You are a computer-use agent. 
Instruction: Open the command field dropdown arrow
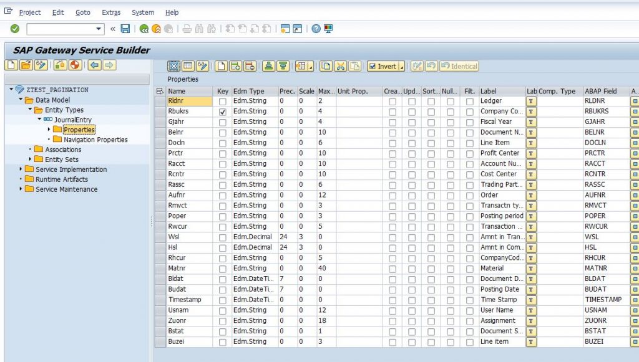tap(99, 29)
